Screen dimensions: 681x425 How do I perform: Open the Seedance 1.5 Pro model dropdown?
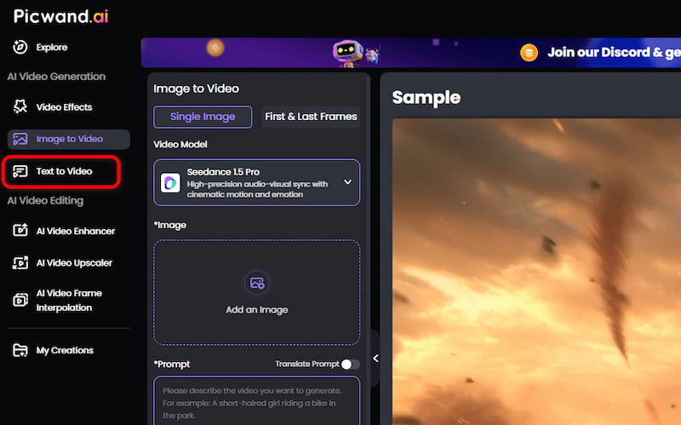(256, 182)
